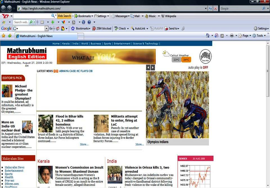Open the Tools dropdown menu

pos(259,36)
